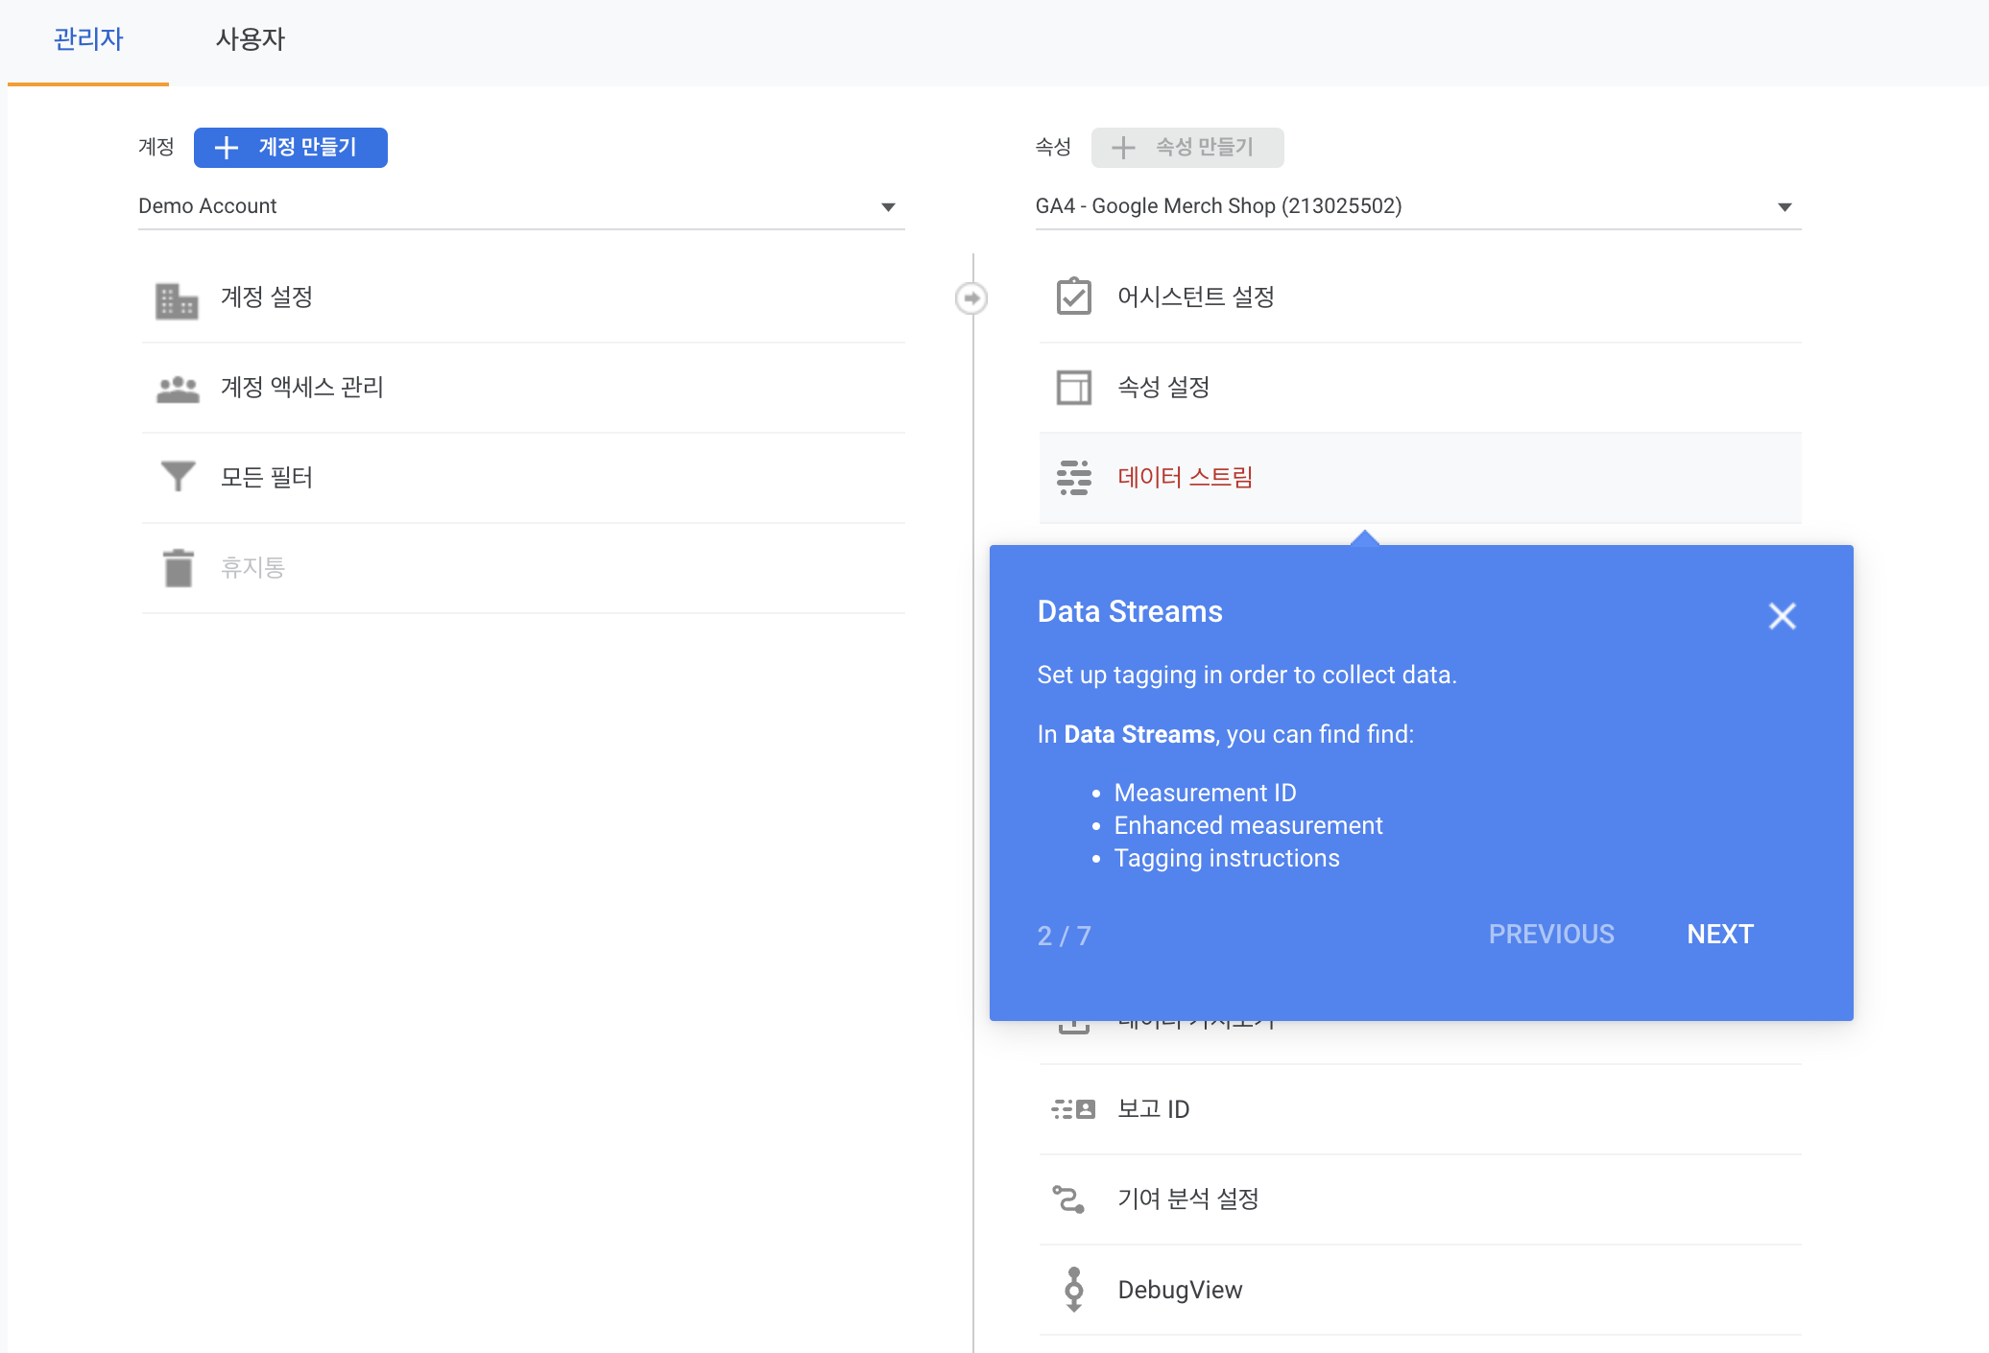Click the all filters funnel icon
Viewport: 1989px width, 1353px height.
point(177,477)
